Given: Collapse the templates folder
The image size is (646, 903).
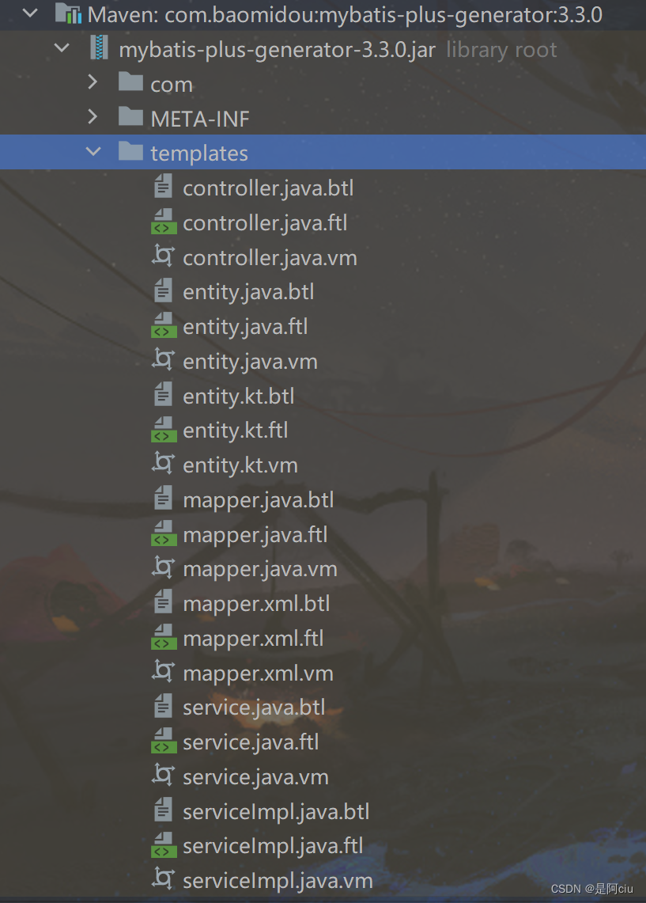Looking at the screenshot, I should tap(93, 151).
